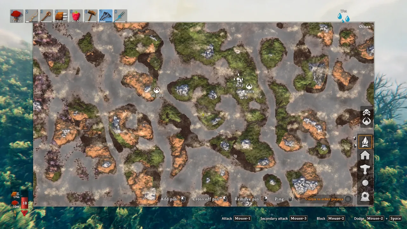The height and width of the screenshot is (229, 407).
Task: Click the Wet status effect icon
Action: pyautogui.click(x=343, y=17)
